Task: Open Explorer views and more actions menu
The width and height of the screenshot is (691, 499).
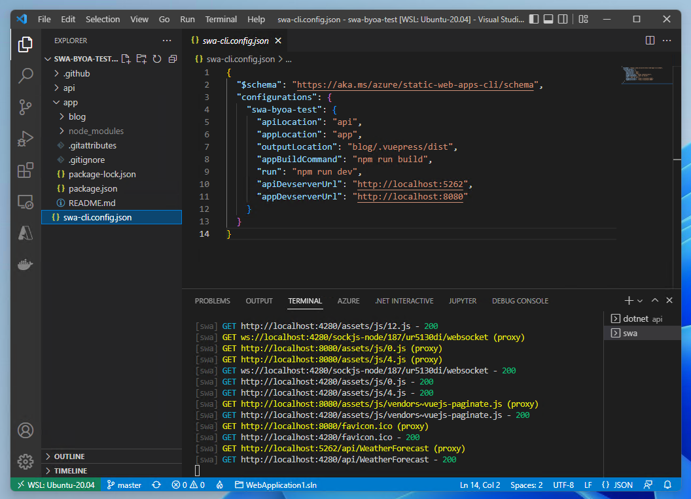Action: (167, 41)
